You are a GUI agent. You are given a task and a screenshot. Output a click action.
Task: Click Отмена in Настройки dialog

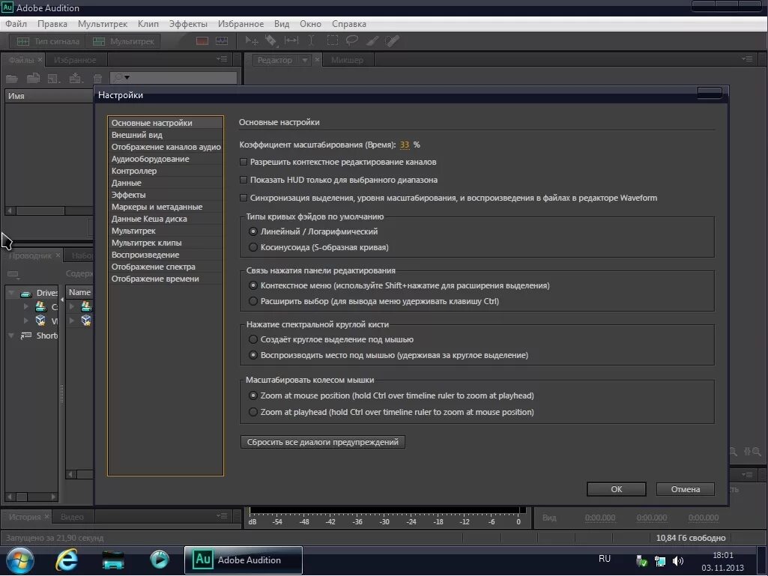pos(686,489)
